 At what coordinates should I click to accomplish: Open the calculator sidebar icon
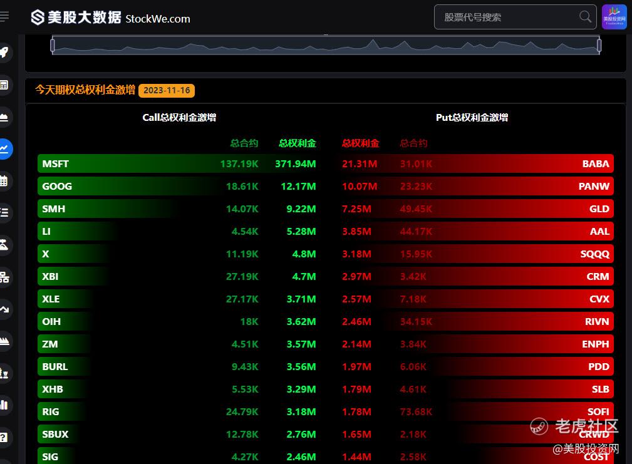pyautogui.click(x=4, y=85)
